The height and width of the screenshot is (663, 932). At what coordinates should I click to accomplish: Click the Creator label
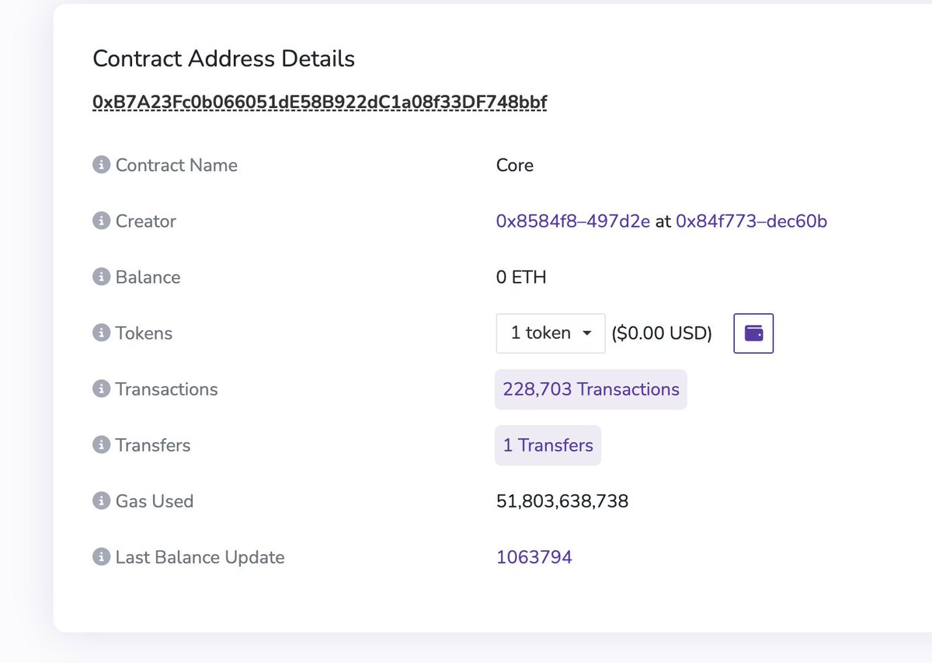(x=146, y=222)
